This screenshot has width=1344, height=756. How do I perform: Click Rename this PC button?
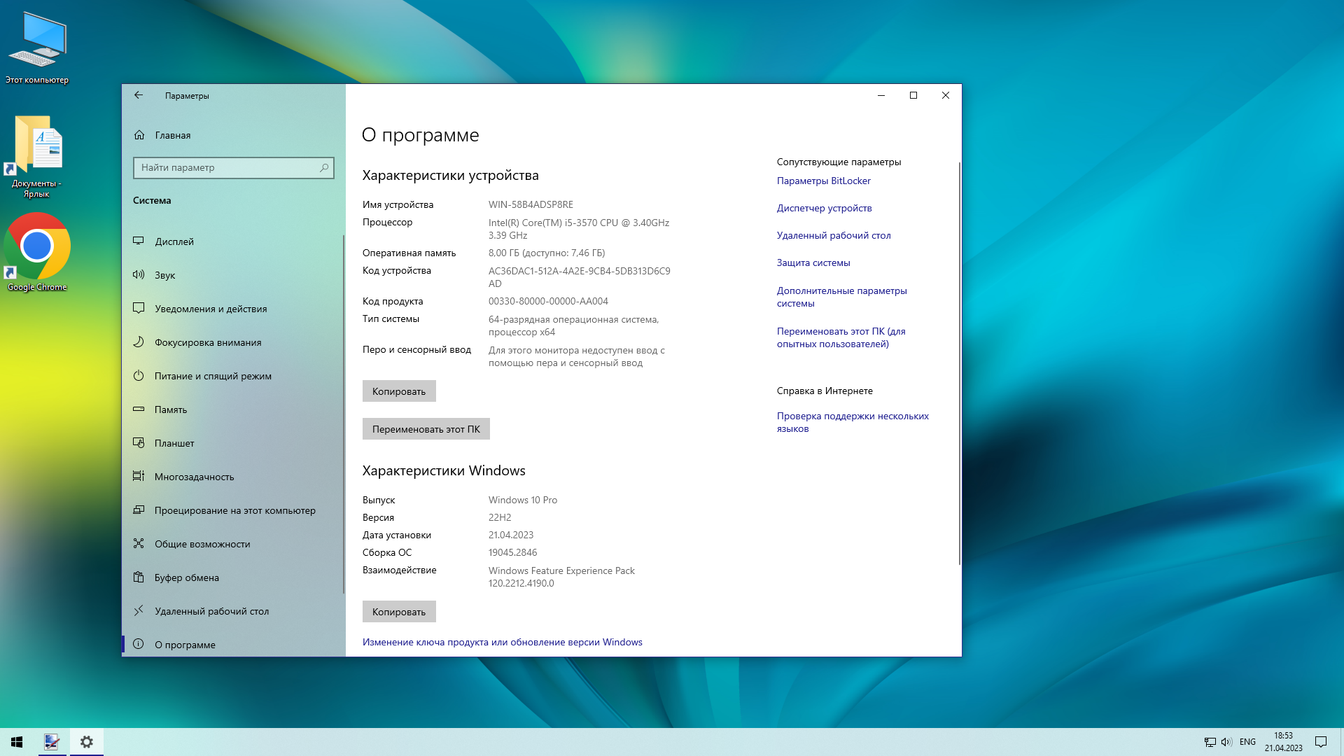426,428
